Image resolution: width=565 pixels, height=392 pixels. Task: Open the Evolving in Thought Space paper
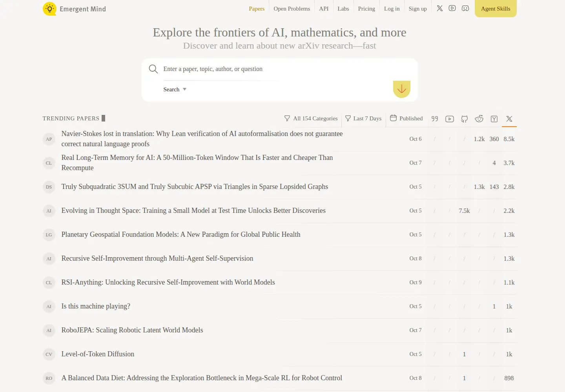[x=193, y=211]
